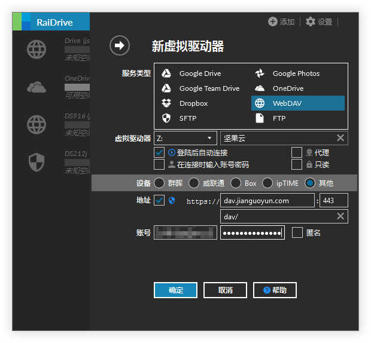This screenshot has height=343, width=371.
Task: Click the clock icon by 登陆后自动连接
Action: pyautogui.click(x=172, y=152)
